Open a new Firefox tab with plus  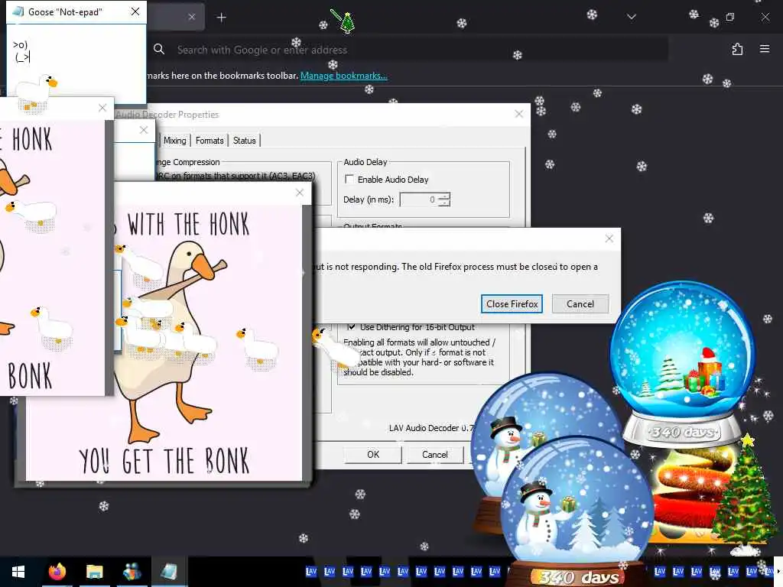coord(221,18)
